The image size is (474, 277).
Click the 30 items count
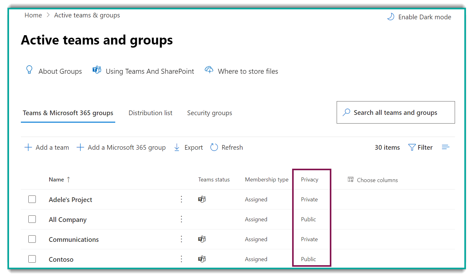pyautogui.click(x=387, y=148)
